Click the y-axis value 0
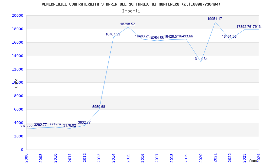This screenshot has width=262, height=164. 22,150
